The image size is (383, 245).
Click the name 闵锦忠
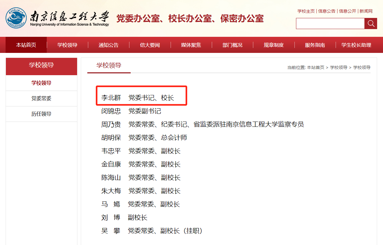tap(111, 111)
